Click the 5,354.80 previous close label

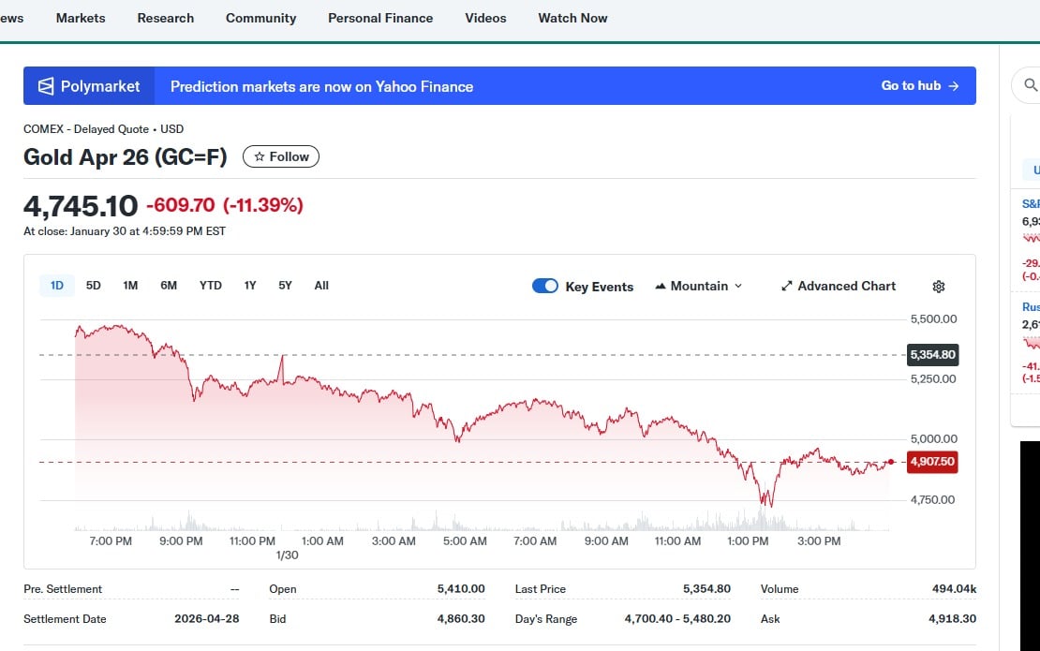[932, 355]
